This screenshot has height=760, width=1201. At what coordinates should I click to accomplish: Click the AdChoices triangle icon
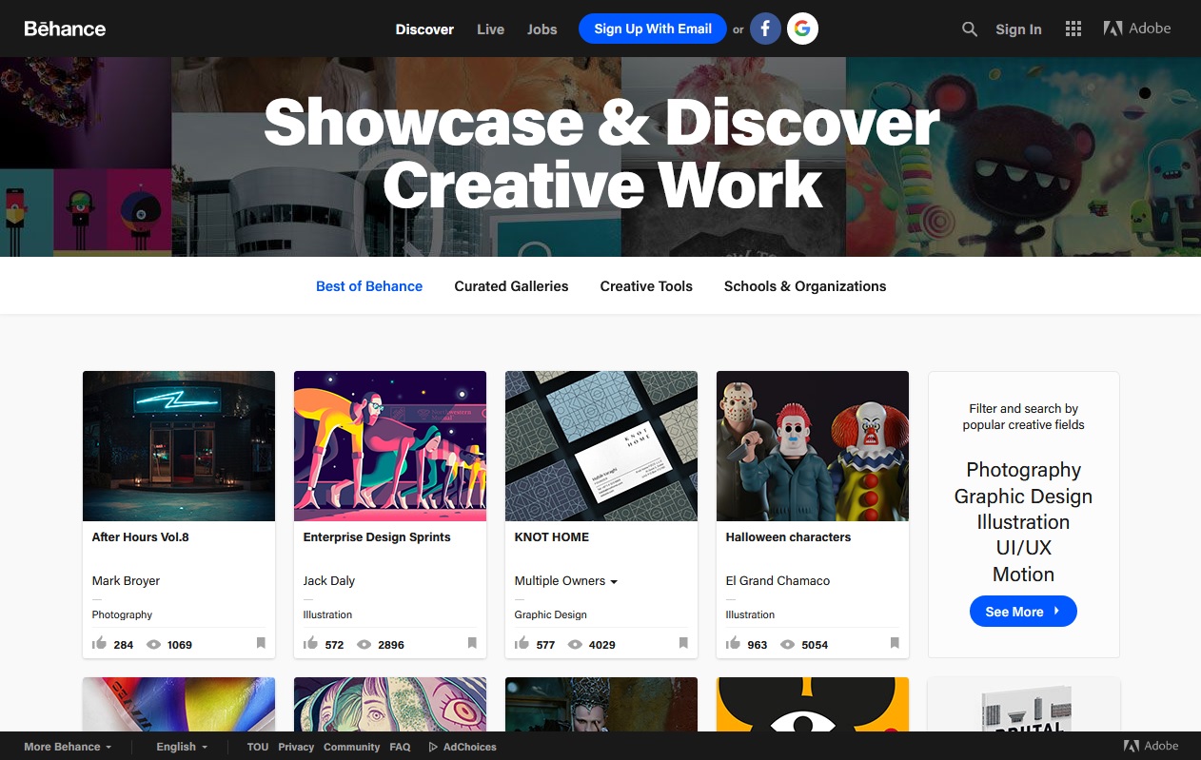point(433,747)
